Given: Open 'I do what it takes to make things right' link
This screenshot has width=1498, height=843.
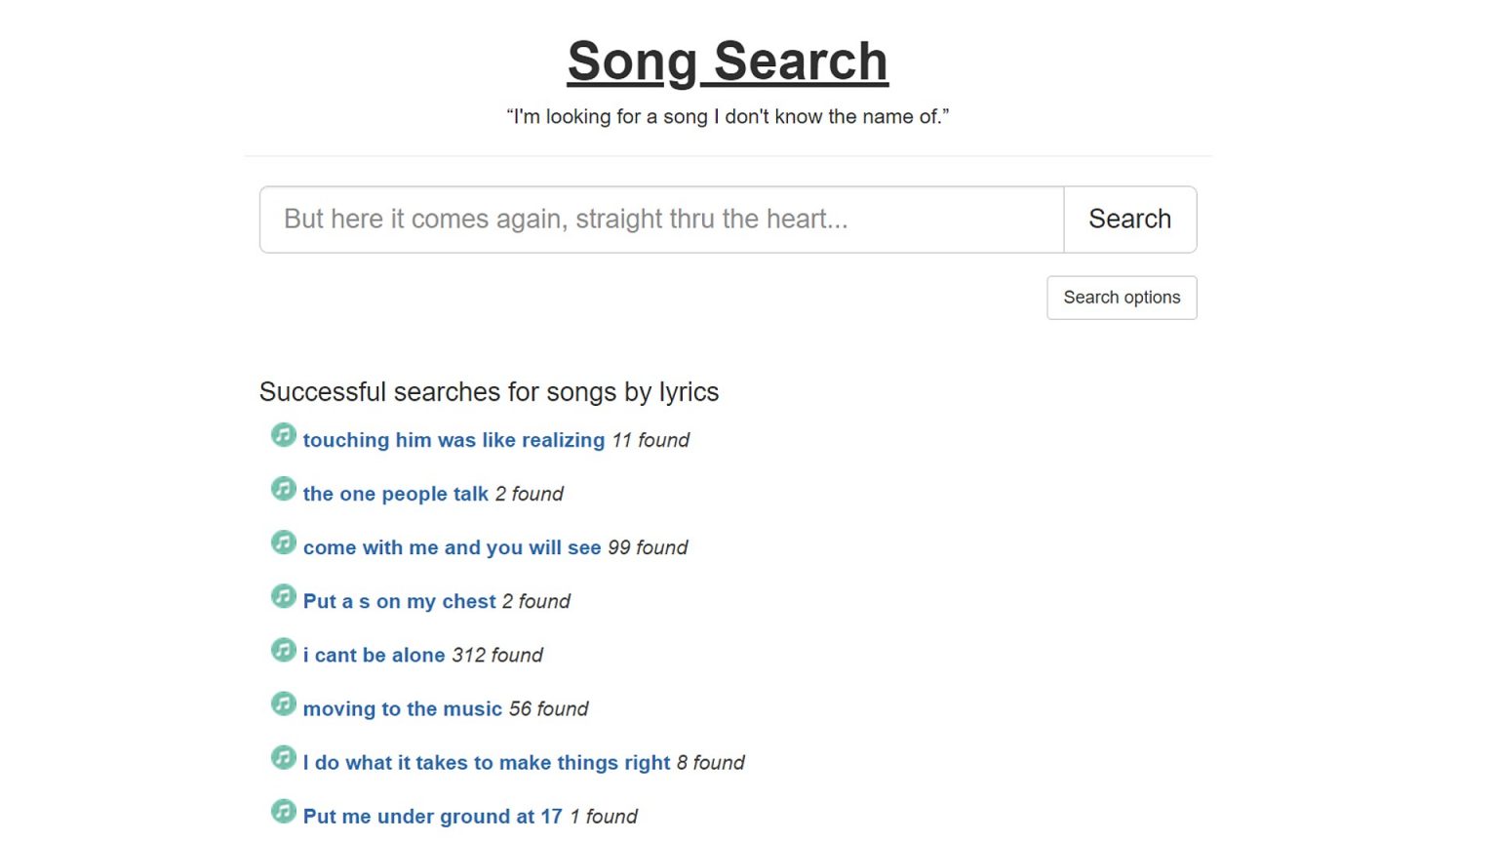Looking at the screenshot, I should pyautogui.click(x=486, y=762).
